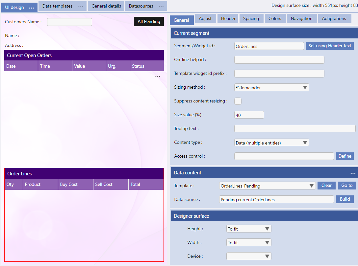Select the Spacing tab

click(251, 18)
